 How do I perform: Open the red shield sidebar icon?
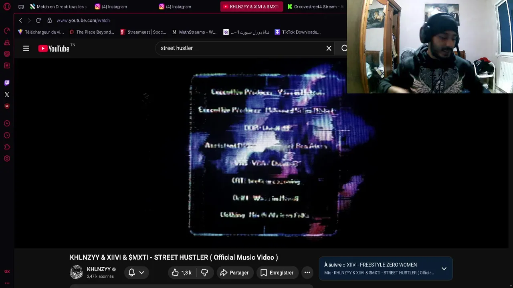click(7, 106)
